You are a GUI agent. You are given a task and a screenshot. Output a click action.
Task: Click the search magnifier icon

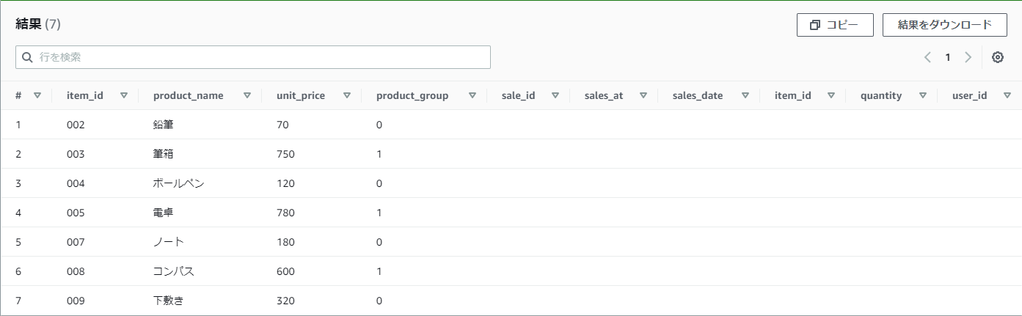click(x=28, y=57)
